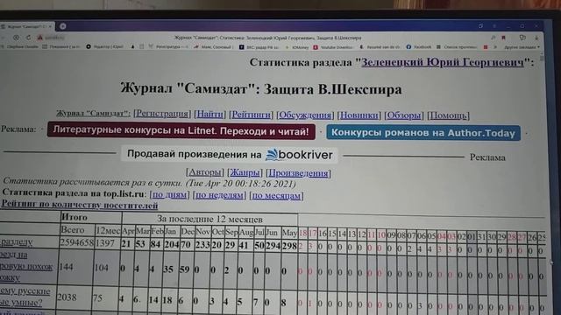Click the red day '18' column header

pyautogui.click(x=302, y=233)
